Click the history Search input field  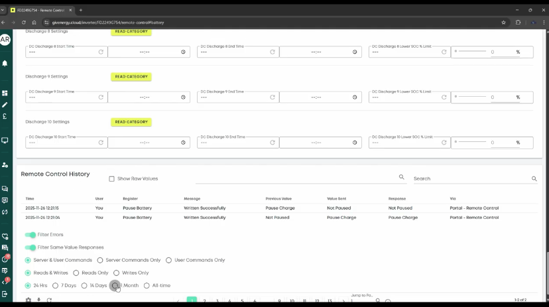point(471,178)
